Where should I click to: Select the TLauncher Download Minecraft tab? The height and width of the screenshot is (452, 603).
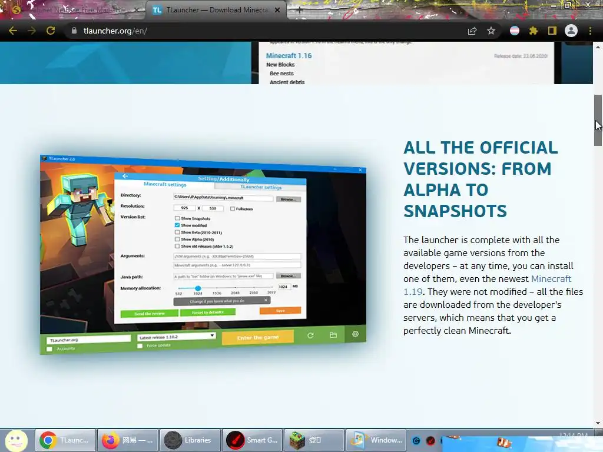click(x=216, y=11)
